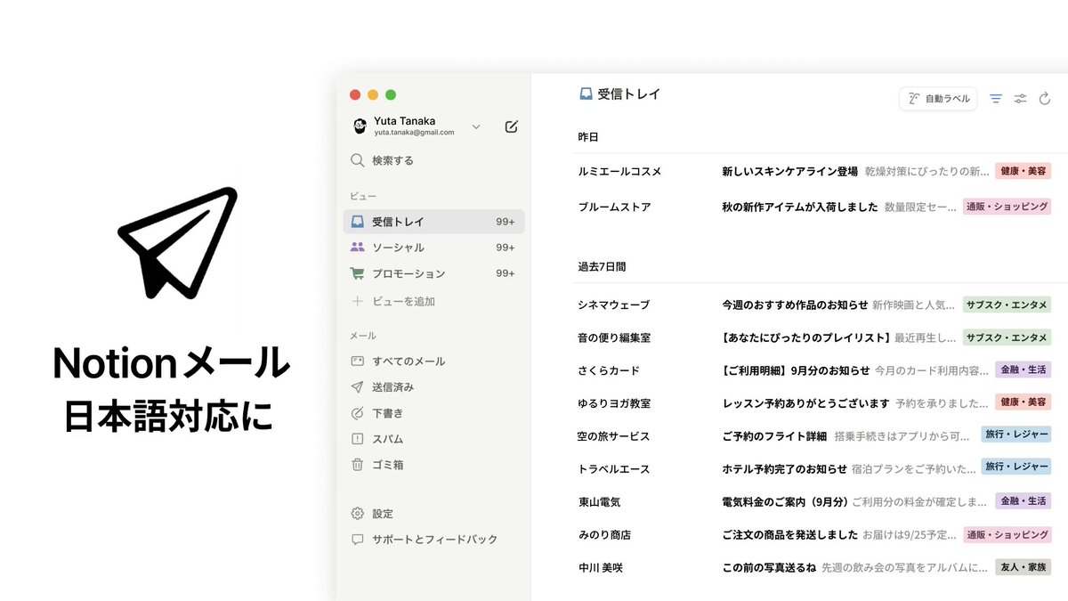This screenshot has height=601, width=1068.
Task: Open email from ブルームストア
Action: (x=816, y=207)
